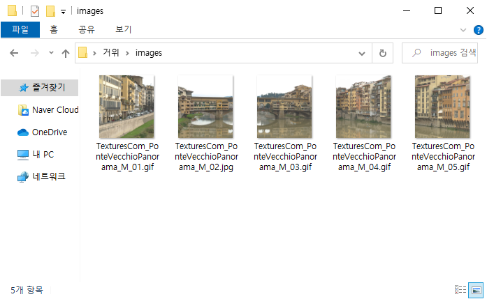Screen dimensions: 487x299
Task: Click the file name TexturesCom_PonteVecchioPanorama_M_02.jpg
Action: [206, 157]
